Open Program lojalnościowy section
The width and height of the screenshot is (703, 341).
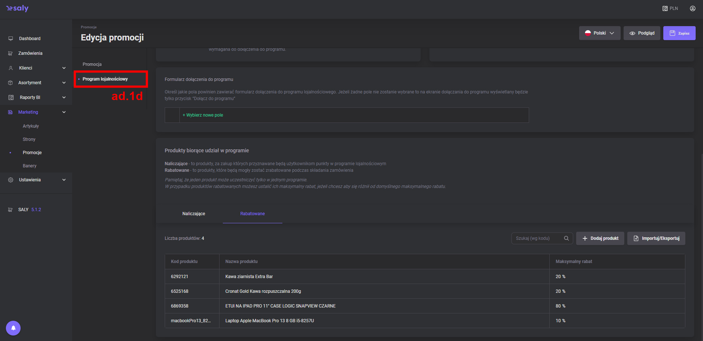tap(105, 79)
